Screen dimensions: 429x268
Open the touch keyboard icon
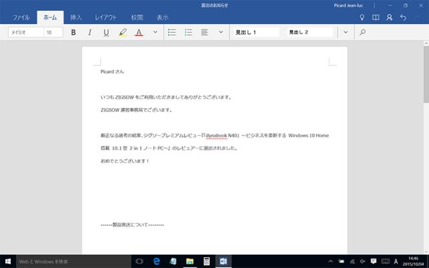point(386,261)
